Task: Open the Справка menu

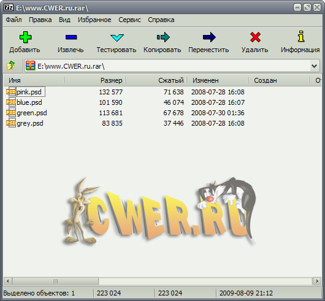Action: 161,20
